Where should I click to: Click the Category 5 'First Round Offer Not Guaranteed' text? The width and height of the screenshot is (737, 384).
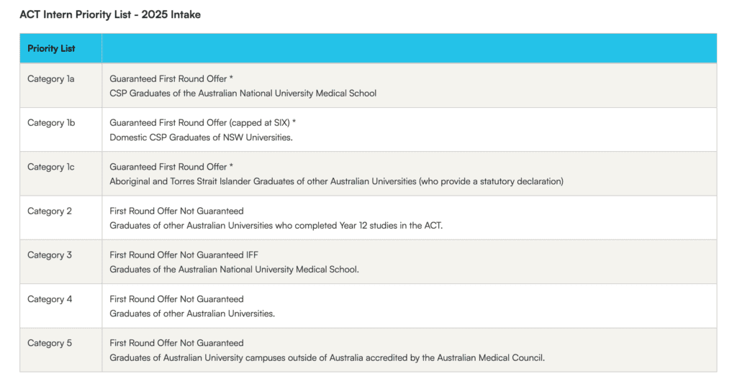(176, 343)
